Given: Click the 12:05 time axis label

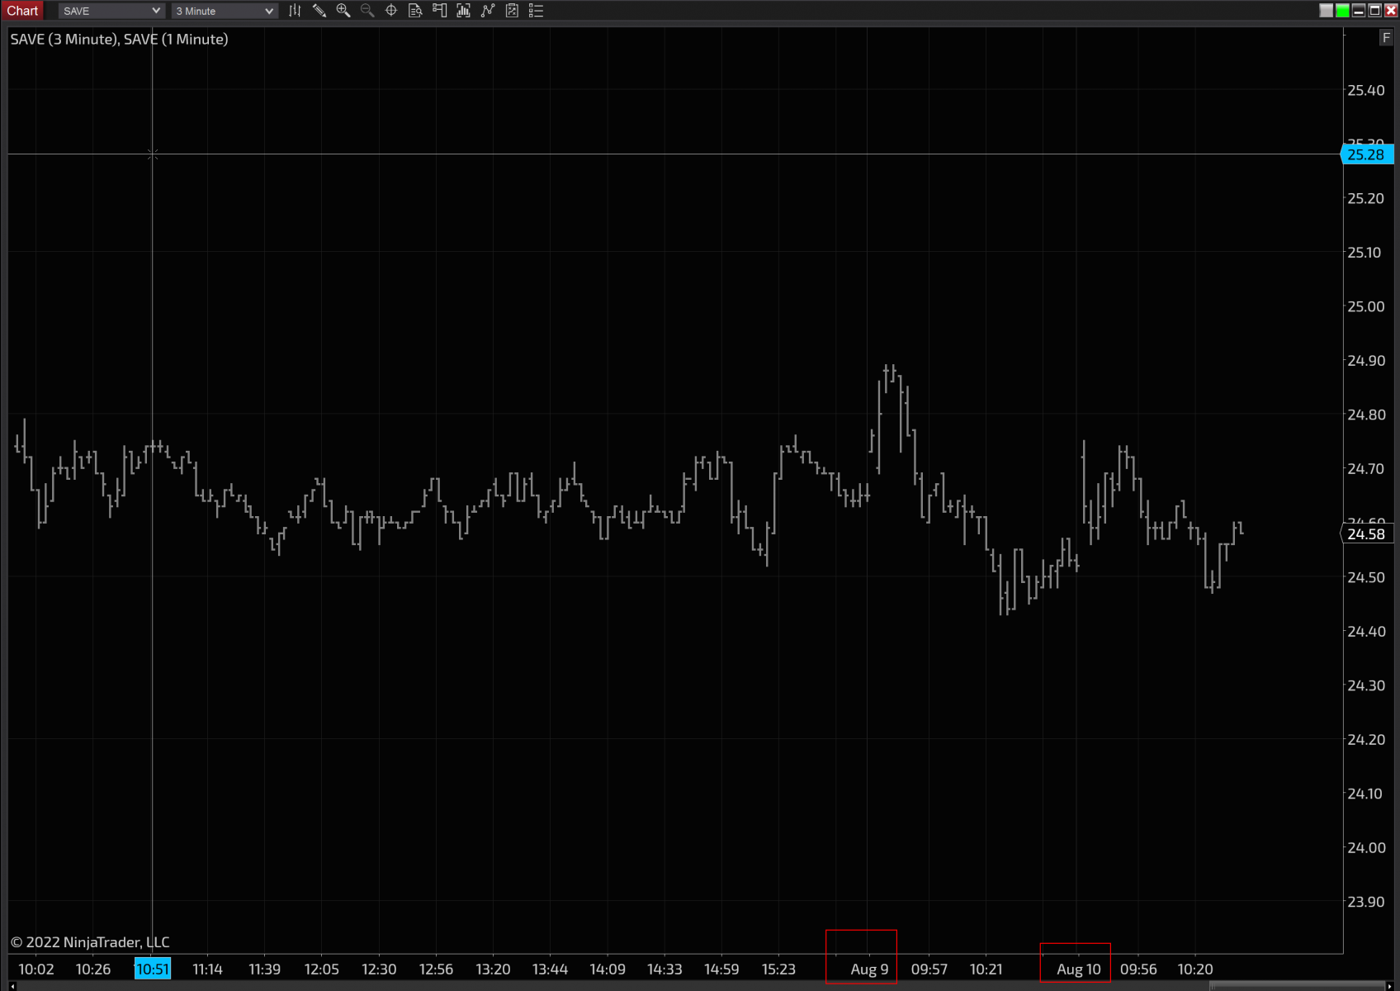Looking at the screenshot, I should [x=322, y=969].
